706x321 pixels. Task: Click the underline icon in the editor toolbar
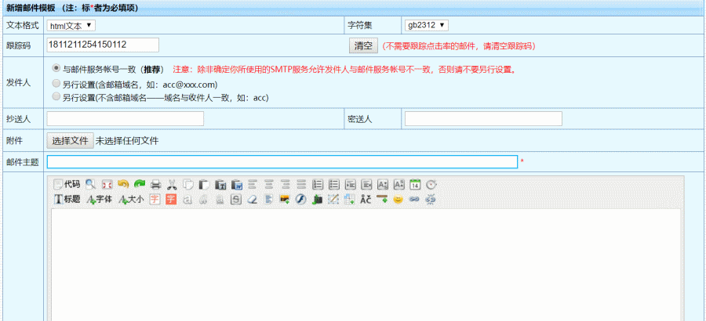point(220,199)
